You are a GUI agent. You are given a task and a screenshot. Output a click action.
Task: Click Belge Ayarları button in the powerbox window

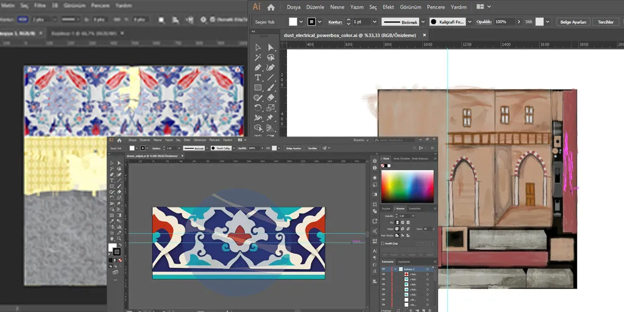click(573, 22)
